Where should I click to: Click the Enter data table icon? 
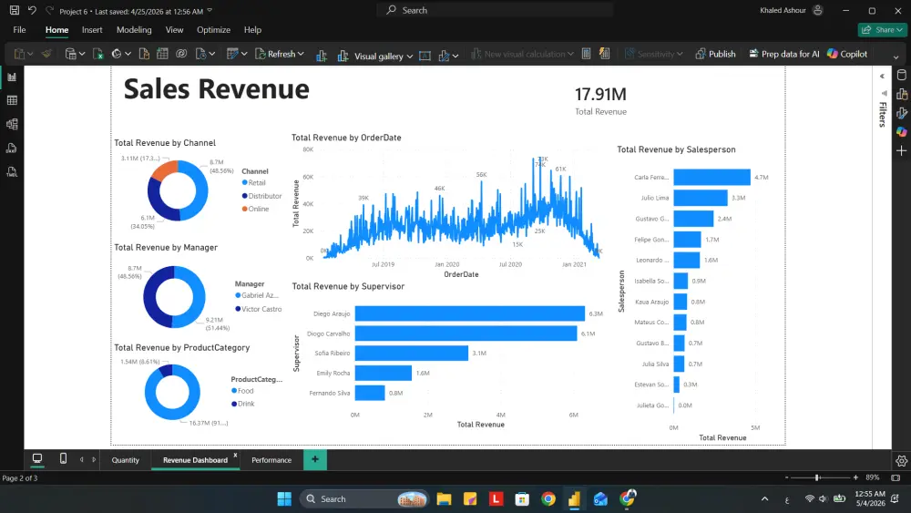(163, 54)
